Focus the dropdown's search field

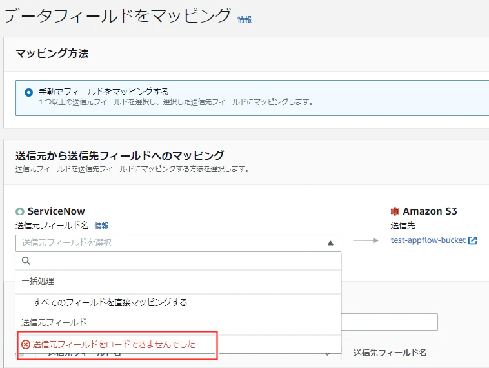pos(178,261)
